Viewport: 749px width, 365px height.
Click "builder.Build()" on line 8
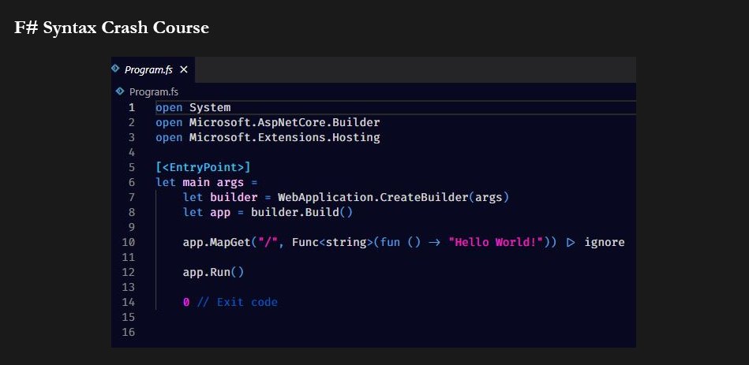(302, 212)
